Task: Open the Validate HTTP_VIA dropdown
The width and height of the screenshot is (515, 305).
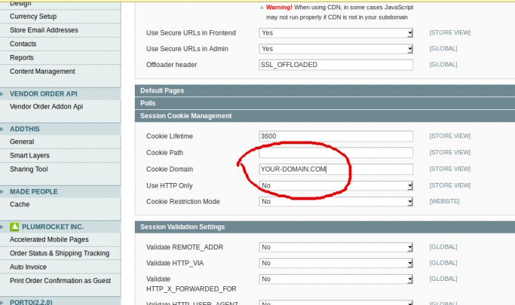Action: click(336, 263)
